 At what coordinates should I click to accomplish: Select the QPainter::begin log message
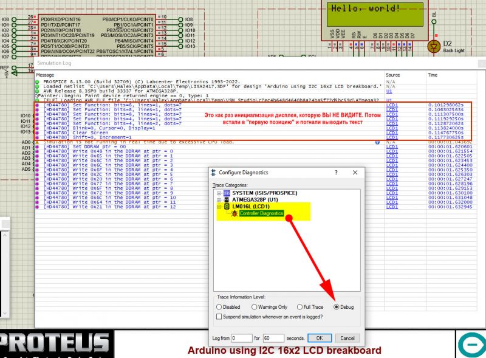[122, 96]
